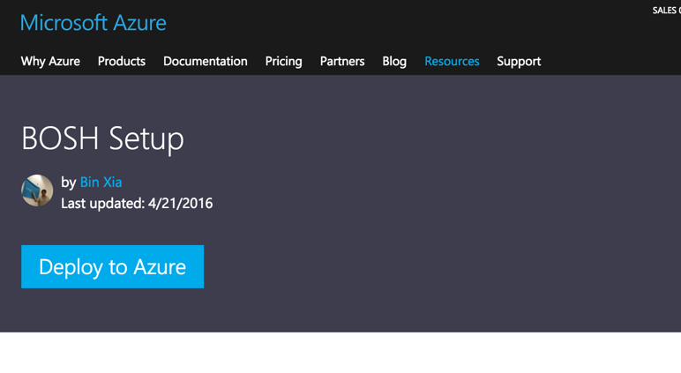681x373 pixels.
Task: Go to the Support page
Action: click(519, 61)
